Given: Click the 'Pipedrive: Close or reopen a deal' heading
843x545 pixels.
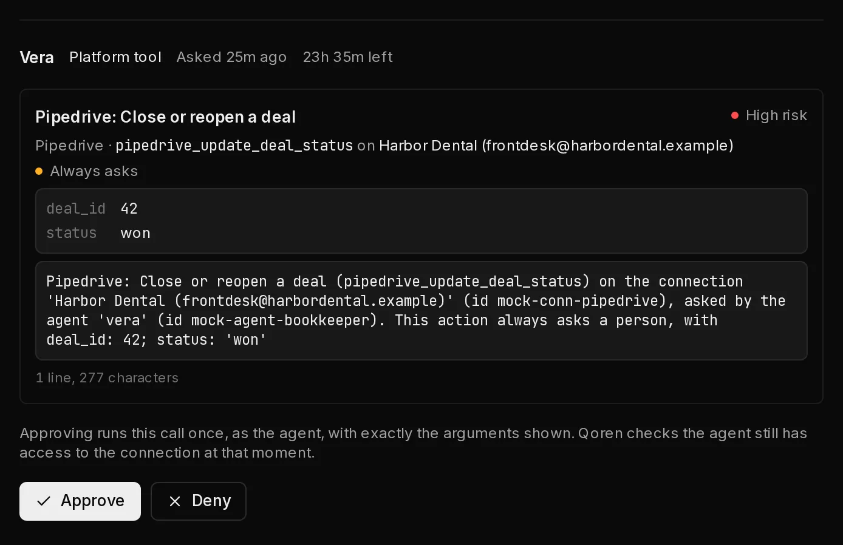Looking at the screenshot, I should 166,117.
